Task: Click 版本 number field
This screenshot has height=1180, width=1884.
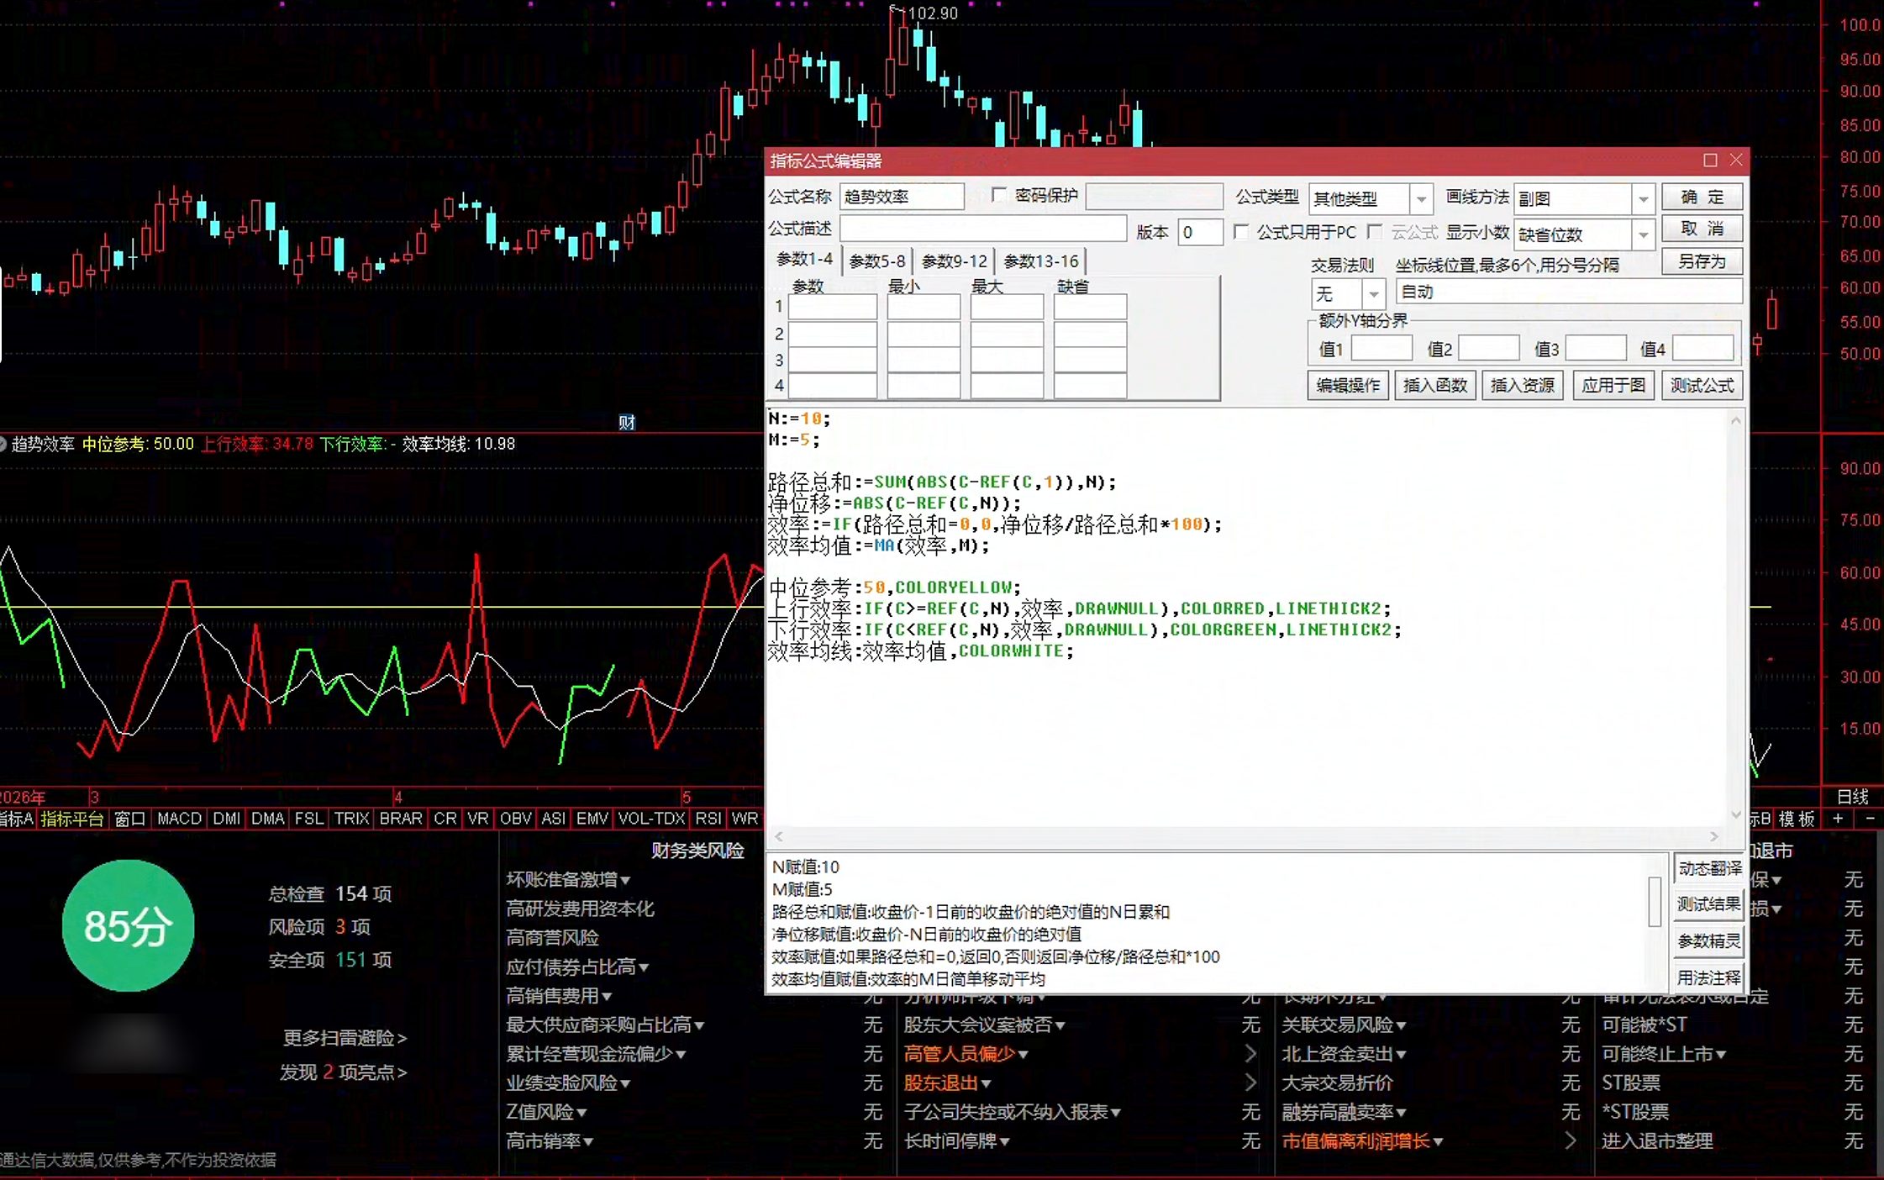Action: pyautogui.click(x=1200, y=232)
